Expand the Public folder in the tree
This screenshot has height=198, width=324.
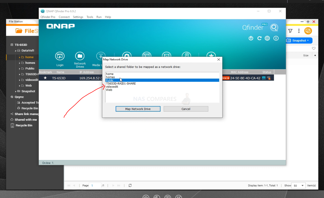point(20,69)
